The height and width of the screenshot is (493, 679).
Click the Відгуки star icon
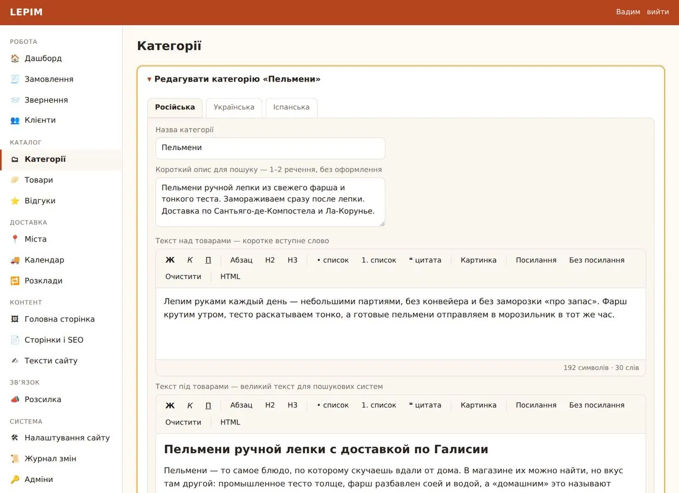click(15, 200)
